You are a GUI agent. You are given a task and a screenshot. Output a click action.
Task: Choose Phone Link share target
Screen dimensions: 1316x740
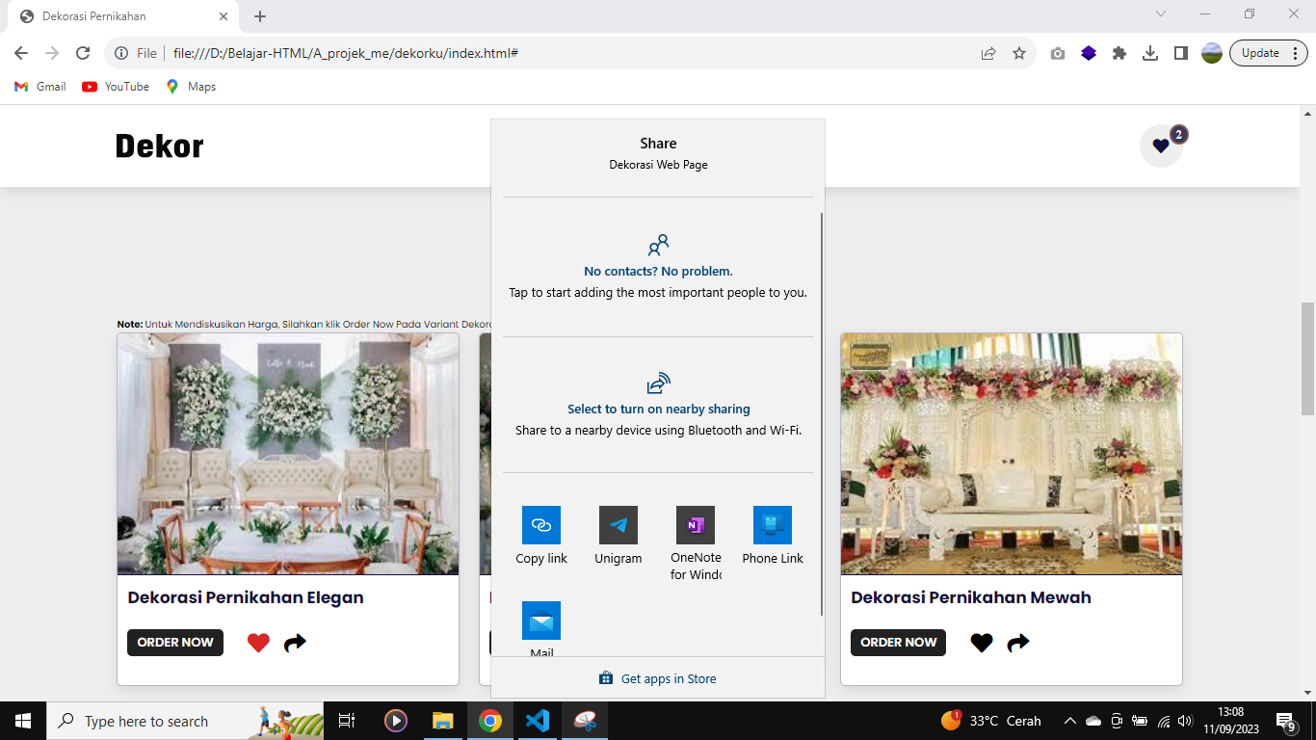[772, 526]
